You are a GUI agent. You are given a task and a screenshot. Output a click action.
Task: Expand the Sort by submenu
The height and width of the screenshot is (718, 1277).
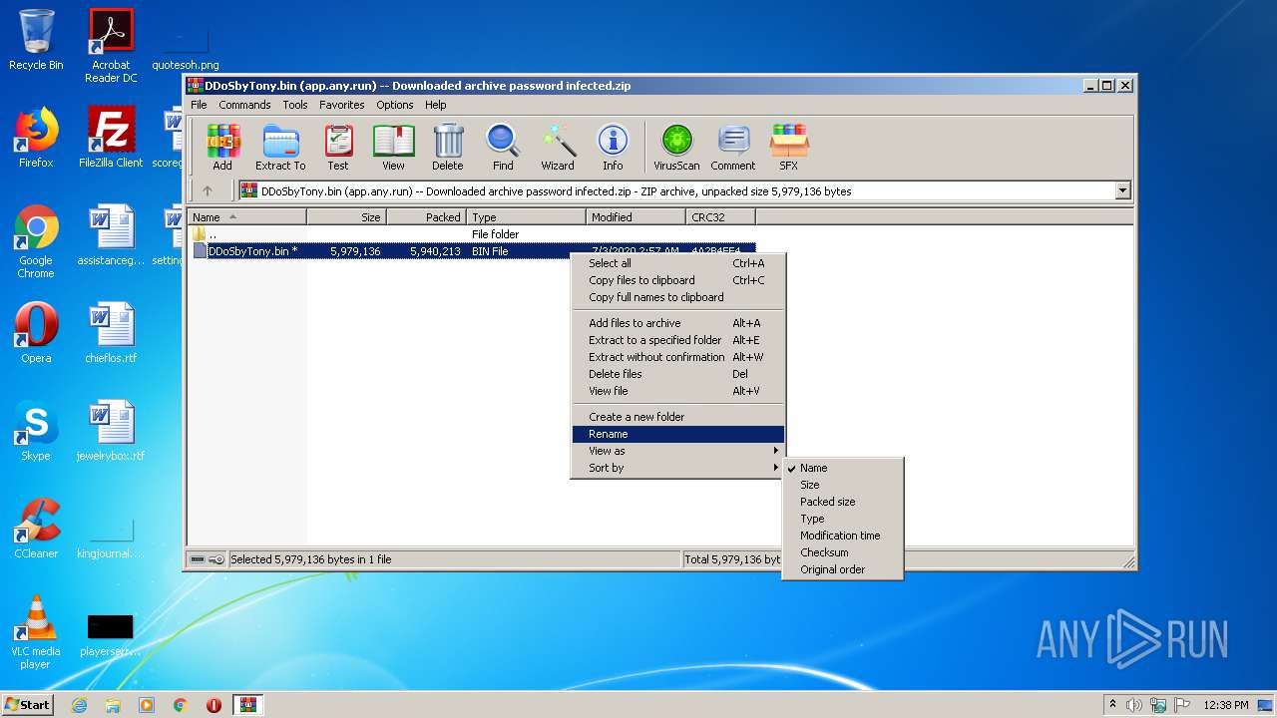(x=678, y=468)
